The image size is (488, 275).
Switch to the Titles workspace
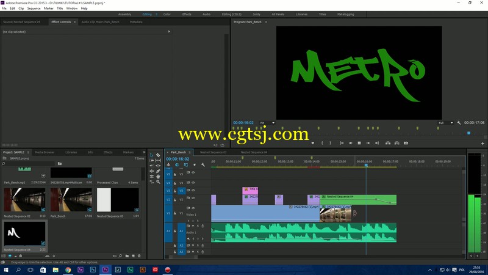pyautogui.click(x=322, y=14)
